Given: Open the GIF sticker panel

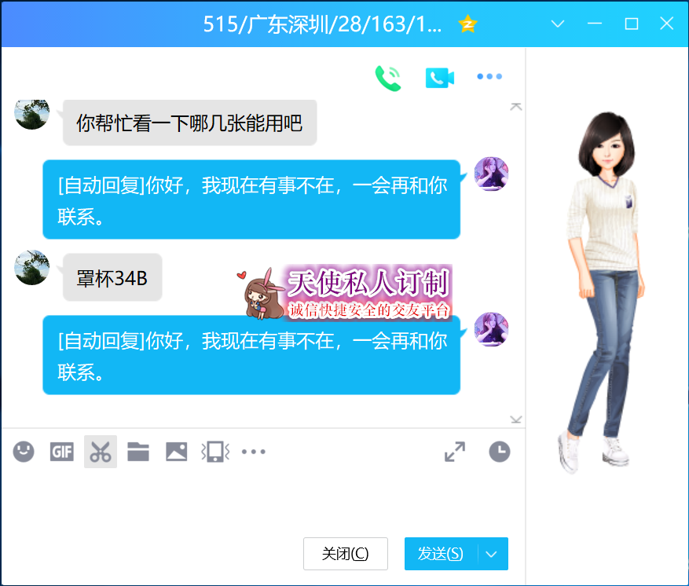Looking at the screenshot, I should click(x=62, y=452).
